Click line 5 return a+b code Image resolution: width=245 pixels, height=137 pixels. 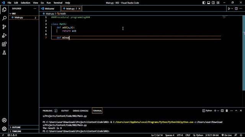tap(69, 31)
